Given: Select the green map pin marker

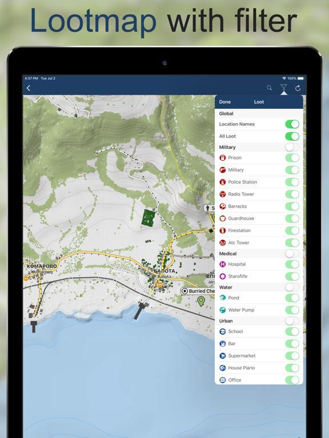Looking at the screenshot, I should (201, 301).
